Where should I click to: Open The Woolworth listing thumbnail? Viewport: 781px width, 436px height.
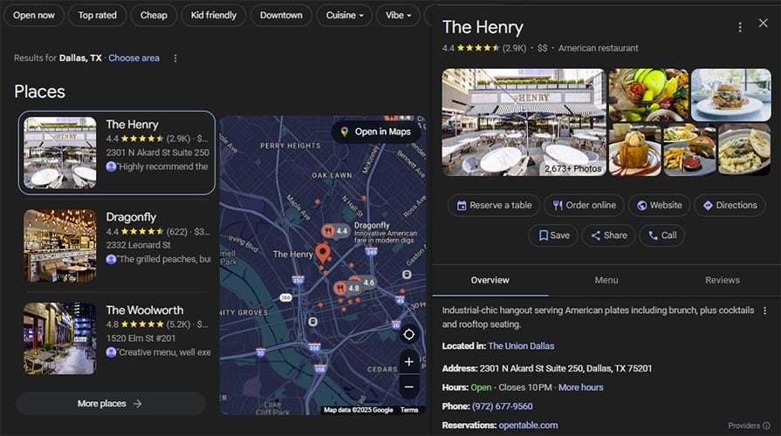pos(60,338)
